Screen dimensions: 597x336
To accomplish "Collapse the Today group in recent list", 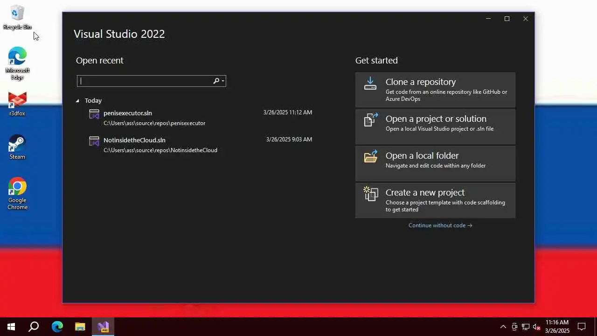I will (x=77, y=100).
